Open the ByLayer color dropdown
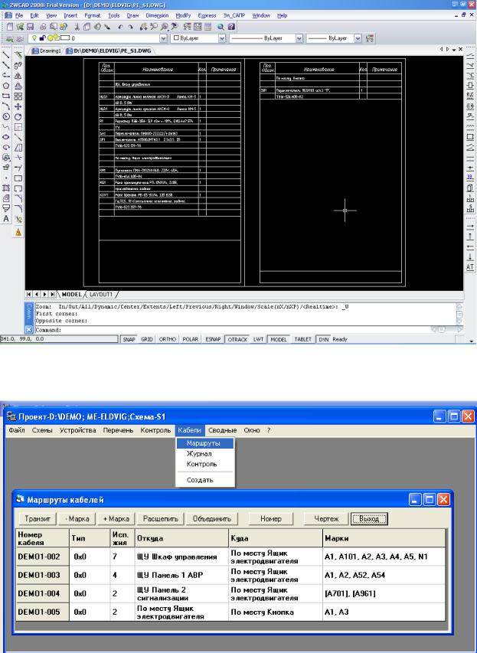 222,37
